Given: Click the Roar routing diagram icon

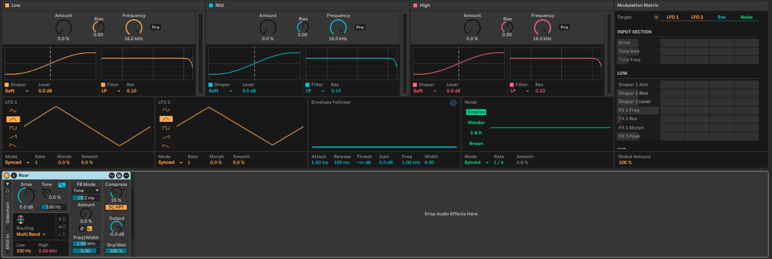Looking at the screenshot, I should tap(21, 219).
